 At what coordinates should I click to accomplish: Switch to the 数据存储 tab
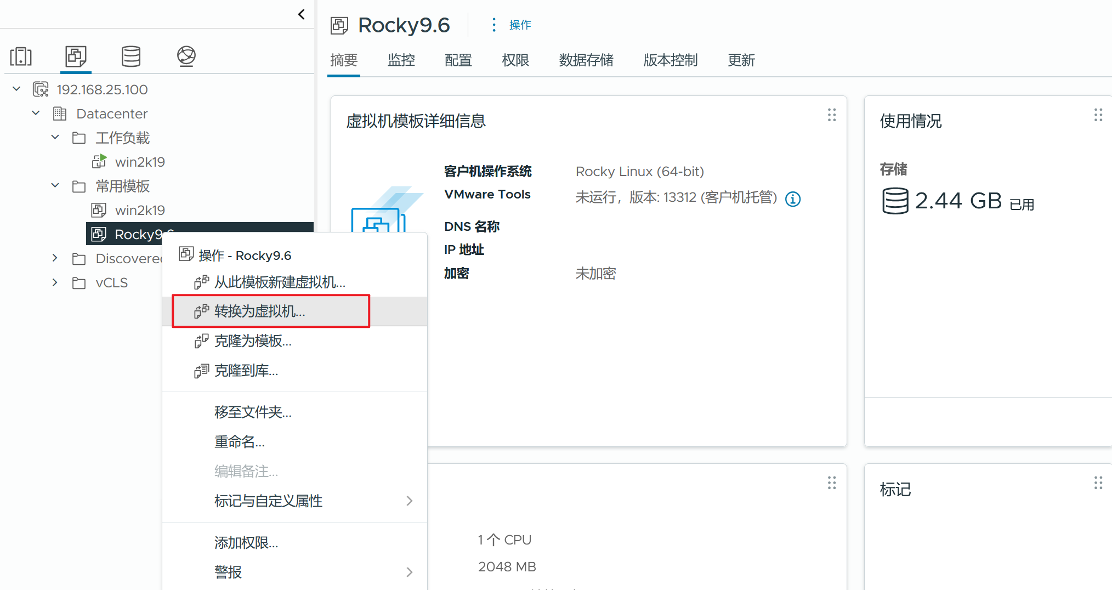pos(586,60)
